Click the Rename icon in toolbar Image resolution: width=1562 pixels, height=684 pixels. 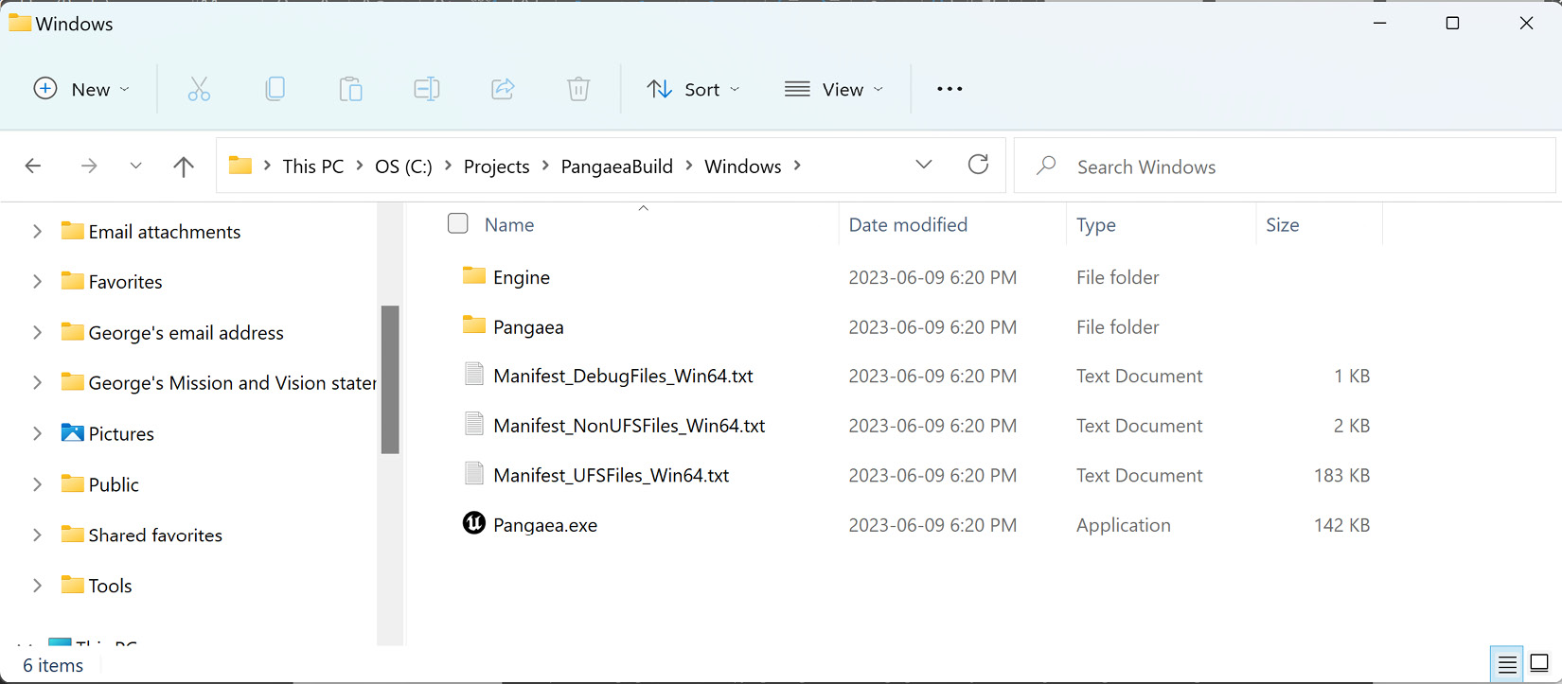click(x=427, y=89)
